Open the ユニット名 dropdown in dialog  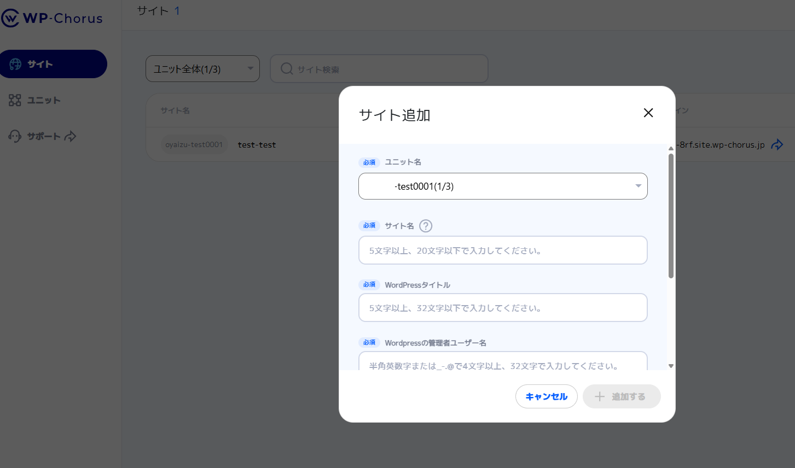(503, 186)
